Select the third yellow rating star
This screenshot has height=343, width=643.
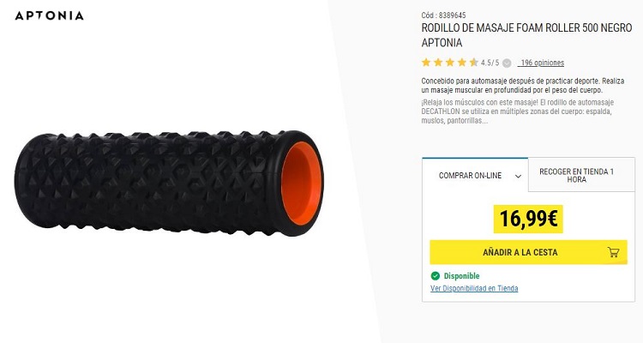tap(450, 63)
